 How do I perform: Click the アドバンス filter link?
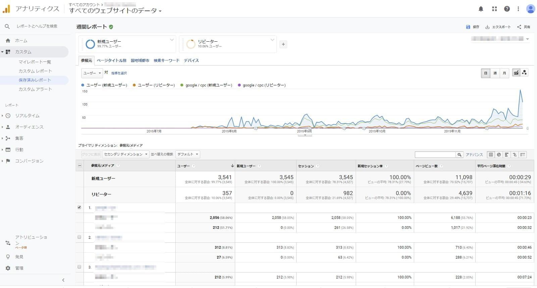tap(474, 155)
